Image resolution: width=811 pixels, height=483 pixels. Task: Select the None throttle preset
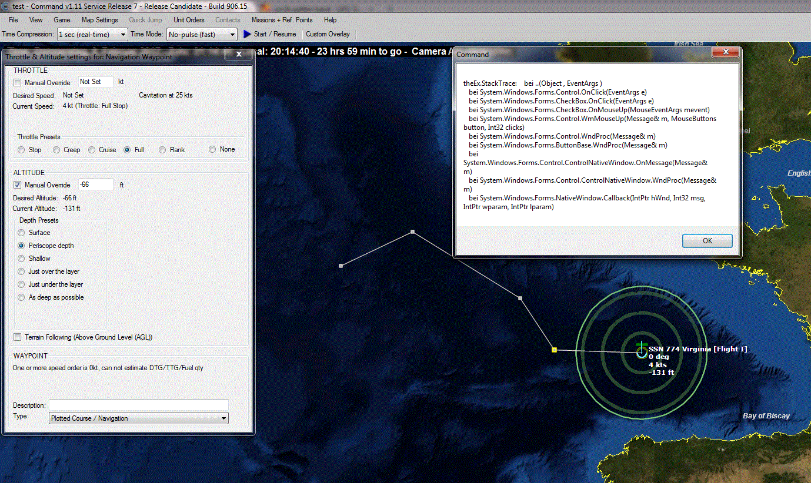tap(212, 149)
